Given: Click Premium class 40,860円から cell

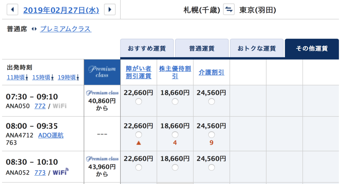Looking at the screenshot, I should click(102, 101).
